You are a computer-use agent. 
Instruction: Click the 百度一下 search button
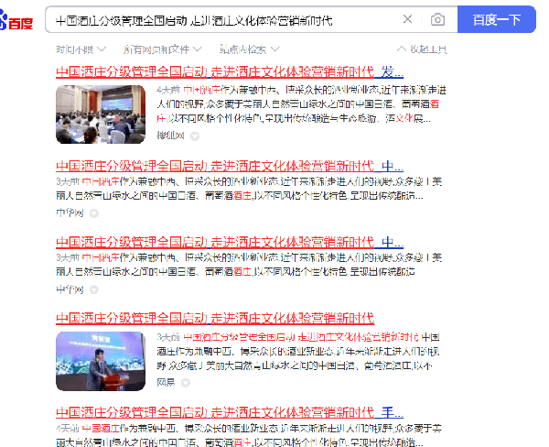[x=496, y=19]
